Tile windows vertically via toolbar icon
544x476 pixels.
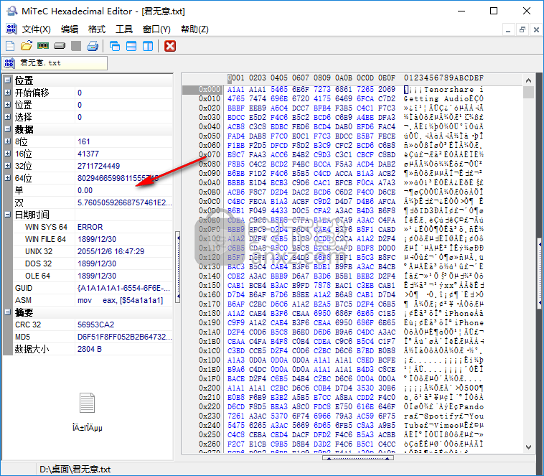[x=148, y=46]
